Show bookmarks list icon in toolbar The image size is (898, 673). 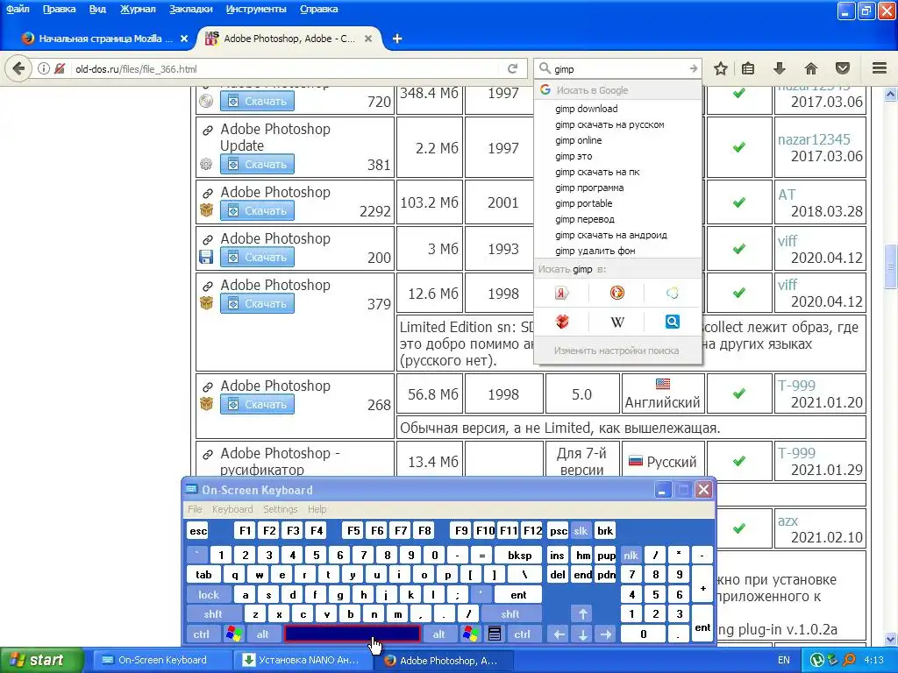coord(748,68)
